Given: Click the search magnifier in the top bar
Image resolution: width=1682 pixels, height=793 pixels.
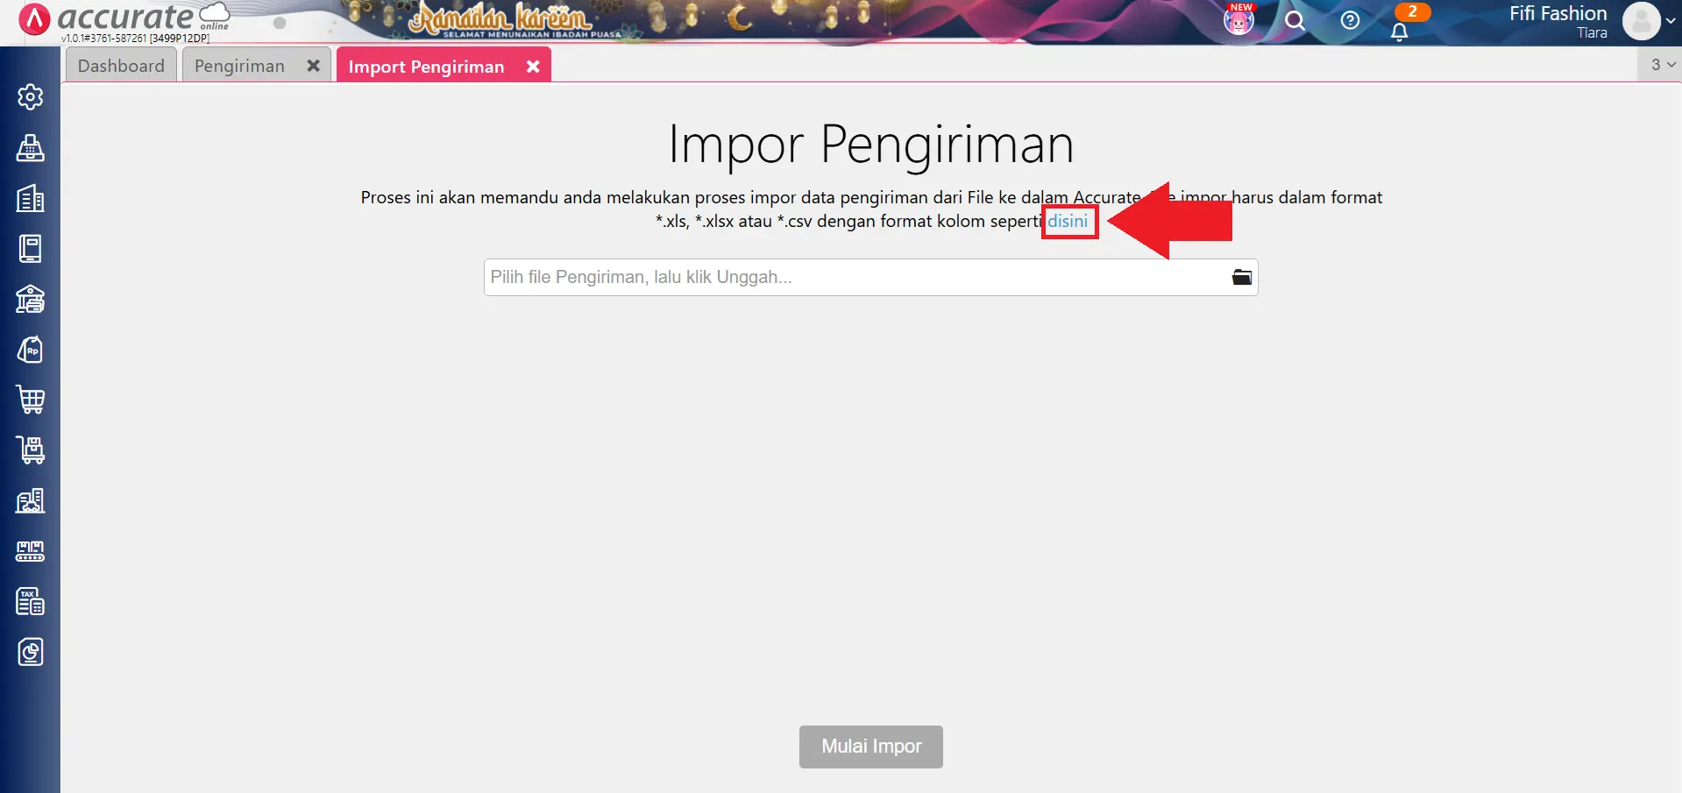Looking at the screenshot, I should pos(1295,20).
